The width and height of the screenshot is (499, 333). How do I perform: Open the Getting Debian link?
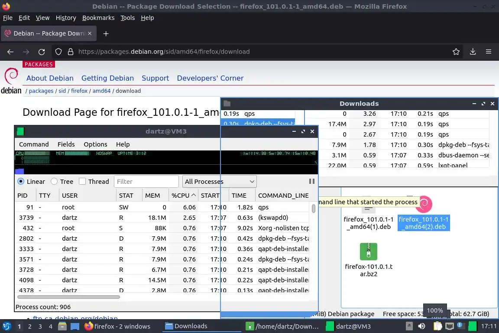point(107,78)
